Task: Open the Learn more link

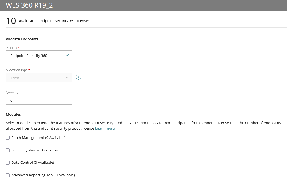Action: click(105, 128)
